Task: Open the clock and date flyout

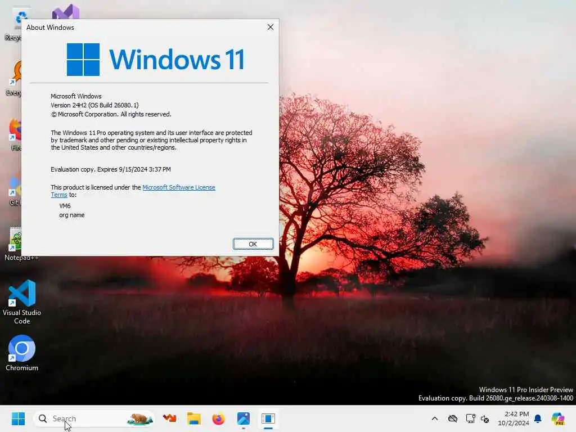Action: click(x=514, y=418)
